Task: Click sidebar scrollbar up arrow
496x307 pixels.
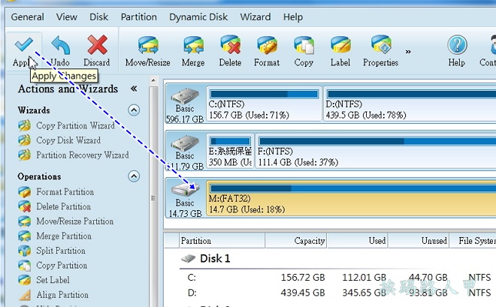Action: point(153,80)
